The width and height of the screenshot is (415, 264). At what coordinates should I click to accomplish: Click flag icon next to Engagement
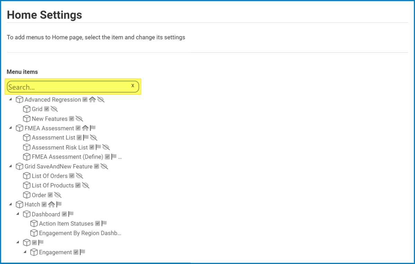point(83,252)
